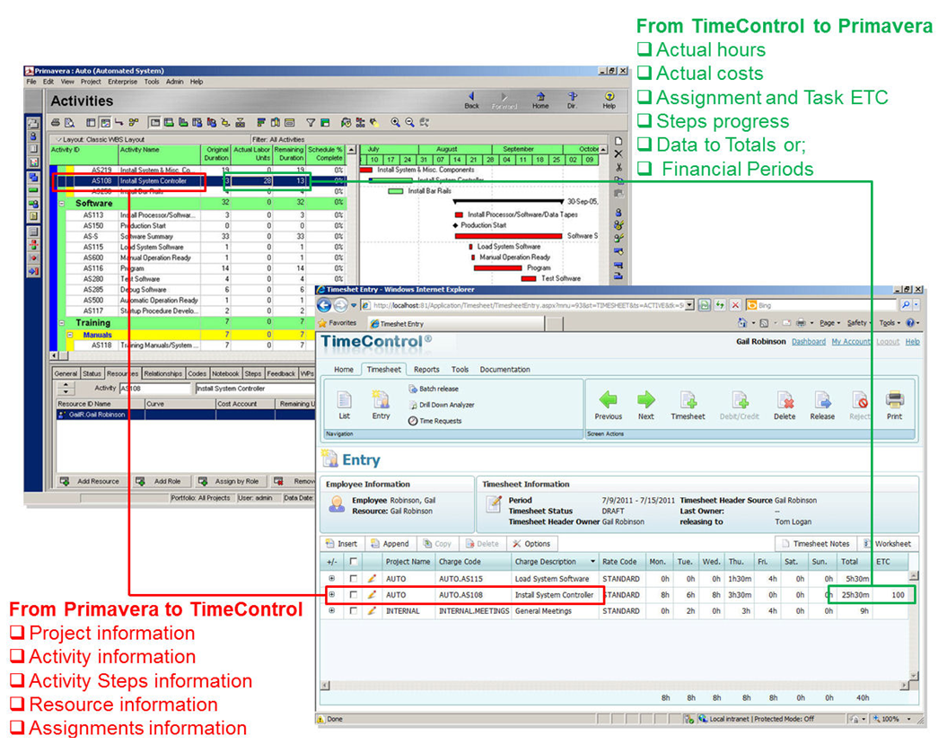Tick the checkbox on the AUTO.AS108 row
The image size is (947, 744).
[x=354, y=595]
